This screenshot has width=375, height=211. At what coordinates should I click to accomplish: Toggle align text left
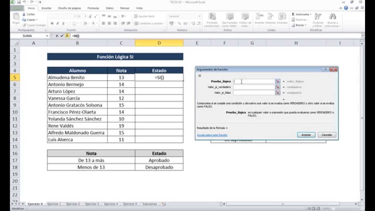pos(104,23)
